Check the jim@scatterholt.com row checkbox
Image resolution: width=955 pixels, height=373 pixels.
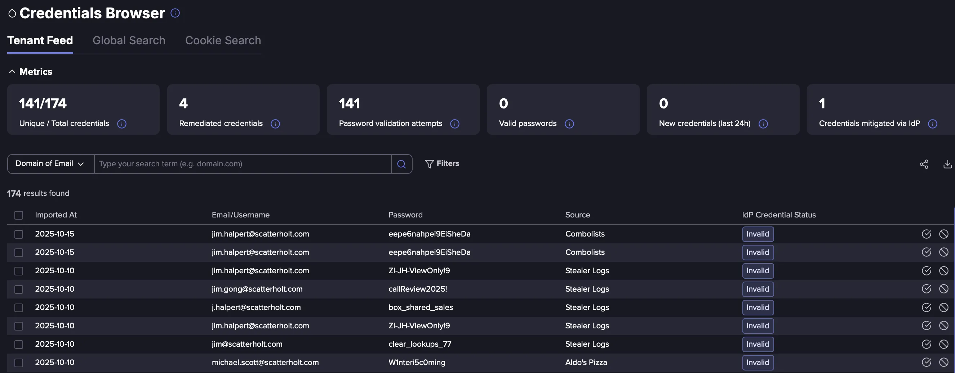click(18, 345)
